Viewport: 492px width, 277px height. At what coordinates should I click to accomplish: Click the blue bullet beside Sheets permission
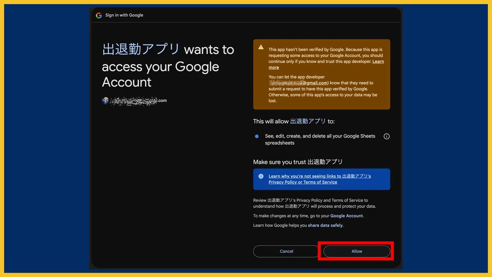257,136
